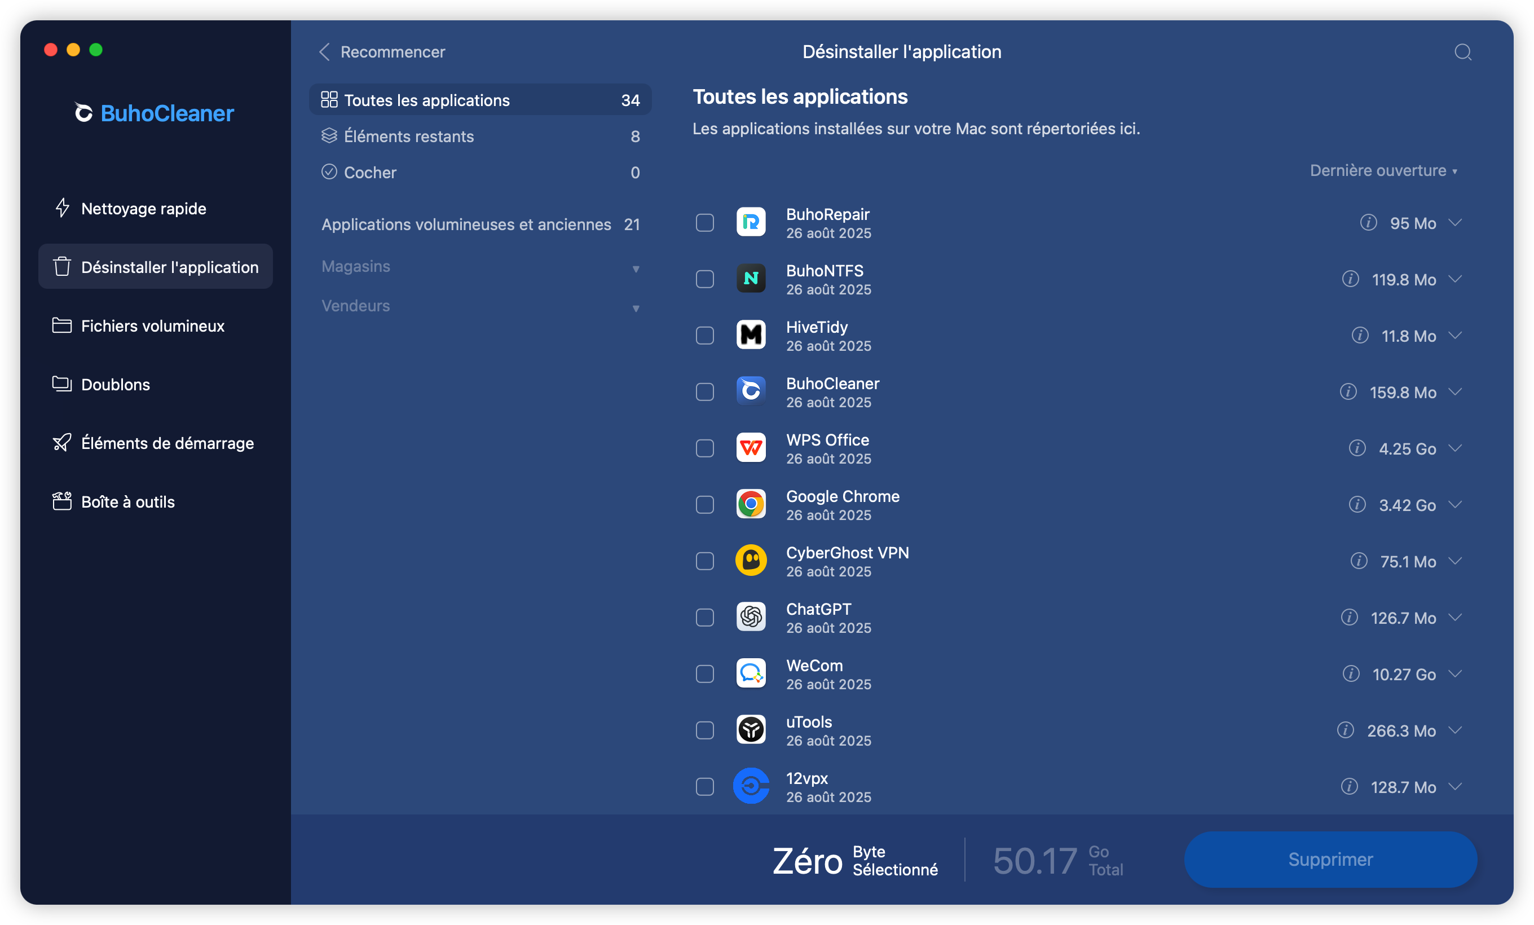Check the BuhoRepair checkbox
Screen dimensions: 1534x925
pos(704,222)
